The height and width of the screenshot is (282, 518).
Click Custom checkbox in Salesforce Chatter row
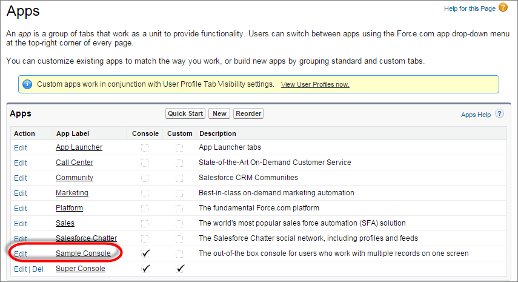click(179, 239)
